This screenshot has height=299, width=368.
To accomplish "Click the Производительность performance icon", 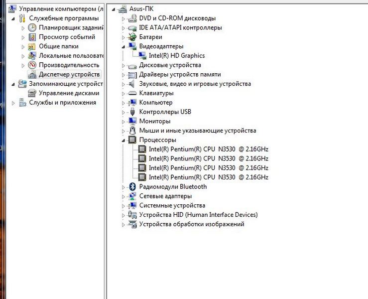I will (x=32, y=65).
